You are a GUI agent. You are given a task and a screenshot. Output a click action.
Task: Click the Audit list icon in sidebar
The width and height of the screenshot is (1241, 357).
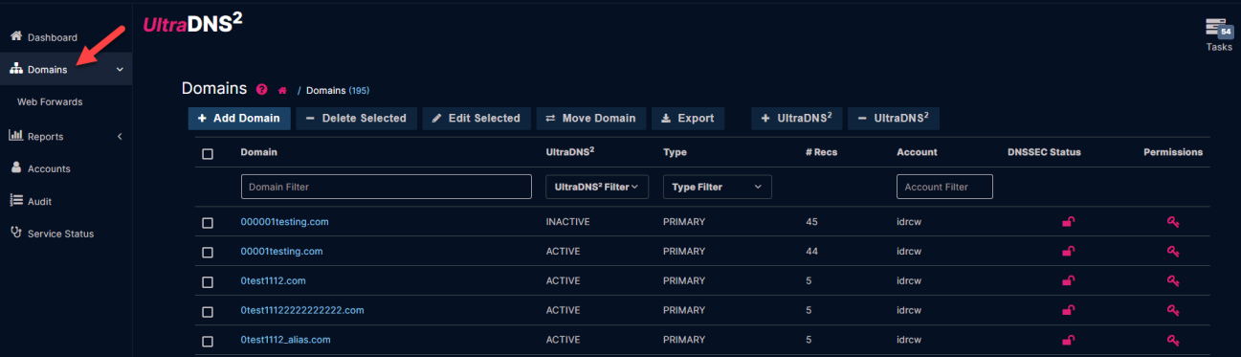pyautogui.click(x=15, y=200)
